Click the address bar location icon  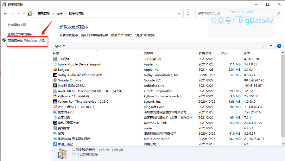(30, 14)
